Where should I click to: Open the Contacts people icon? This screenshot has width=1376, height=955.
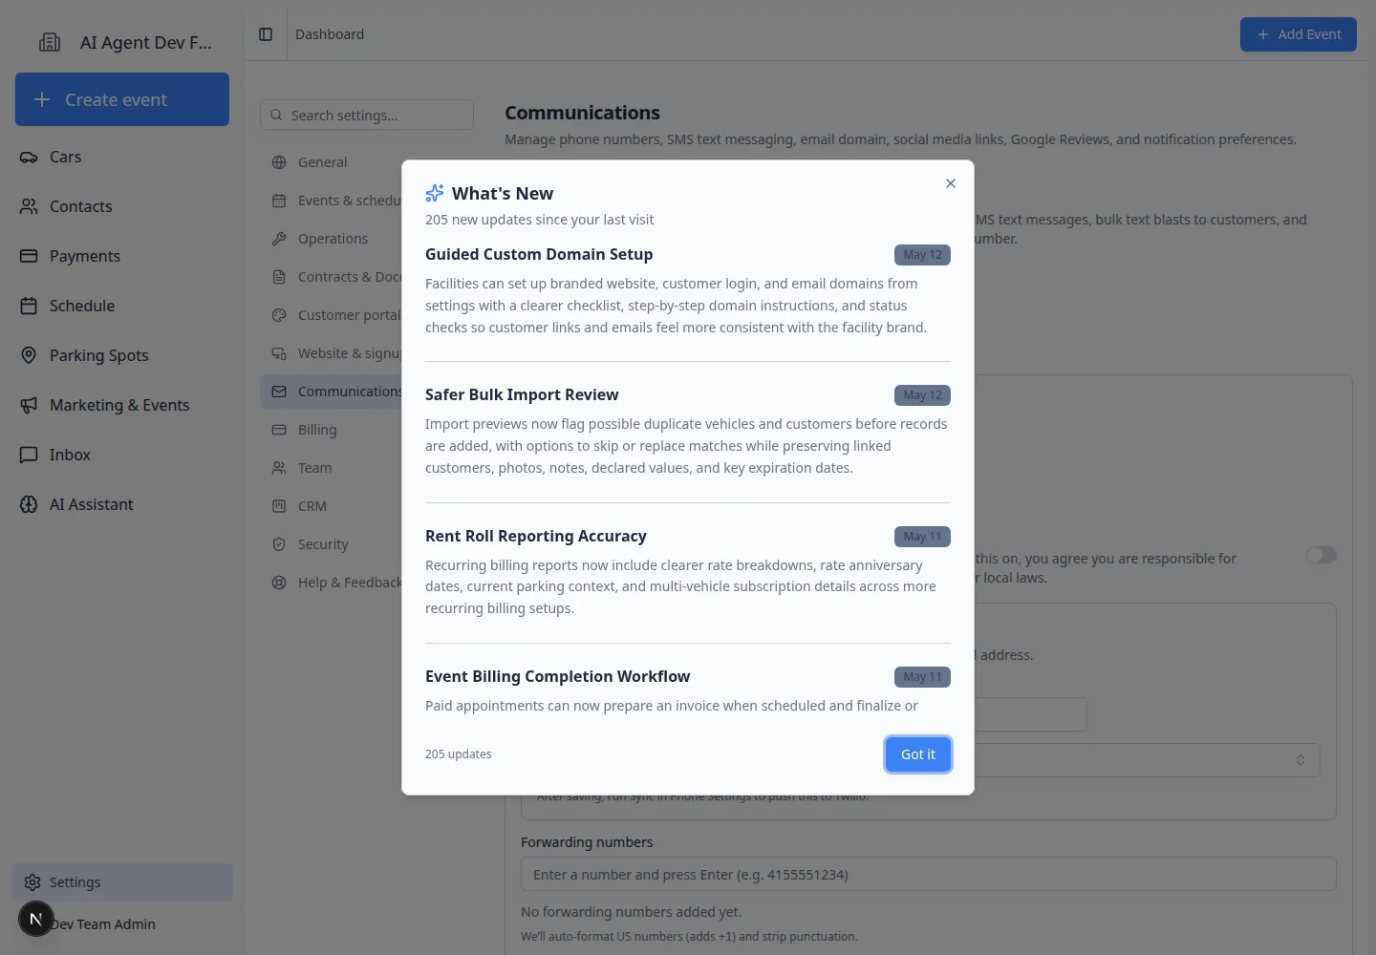click(x=29, y=206)
